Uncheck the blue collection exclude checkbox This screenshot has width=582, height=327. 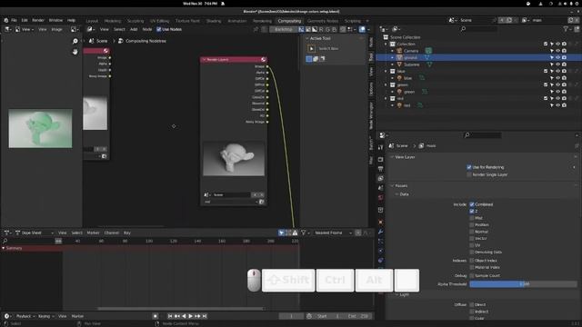[546, 71]
